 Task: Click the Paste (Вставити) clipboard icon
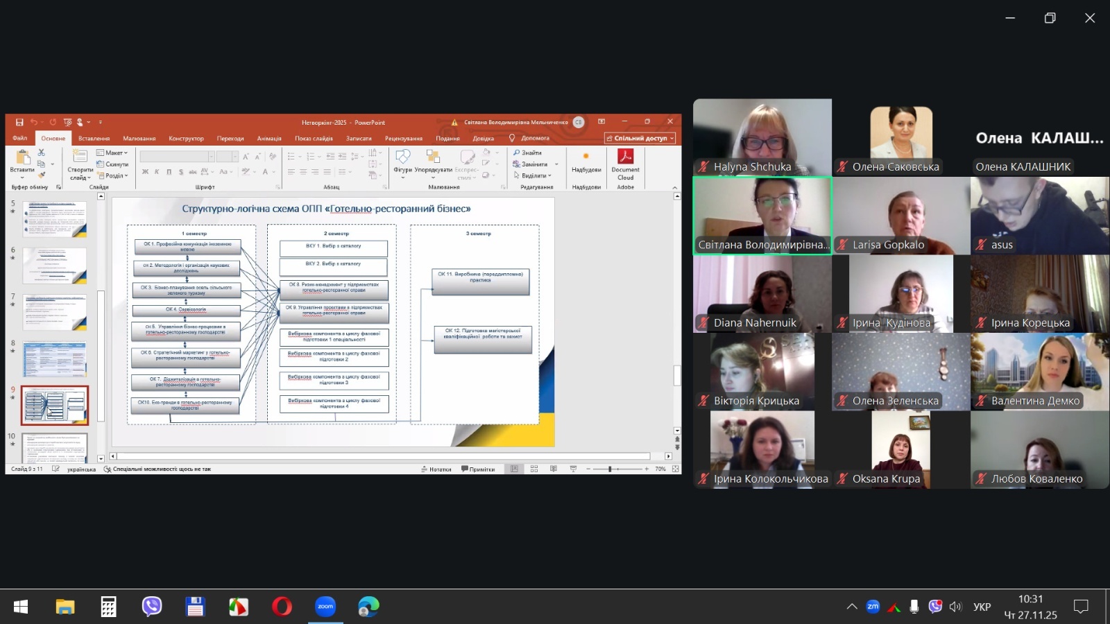tap(22, 158)
